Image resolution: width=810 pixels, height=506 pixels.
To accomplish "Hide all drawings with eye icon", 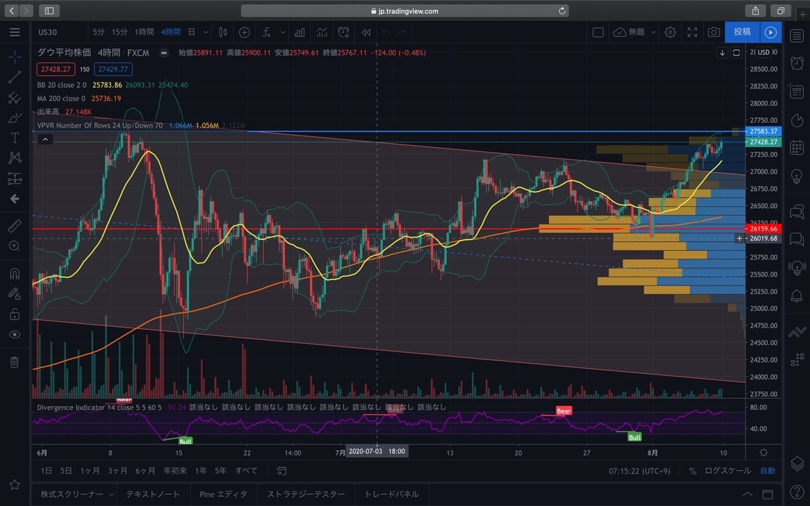I will click(15, 335).
